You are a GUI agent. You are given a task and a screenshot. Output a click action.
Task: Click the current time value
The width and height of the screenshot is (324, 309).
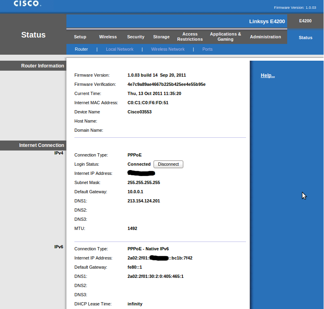coord(154,93)
